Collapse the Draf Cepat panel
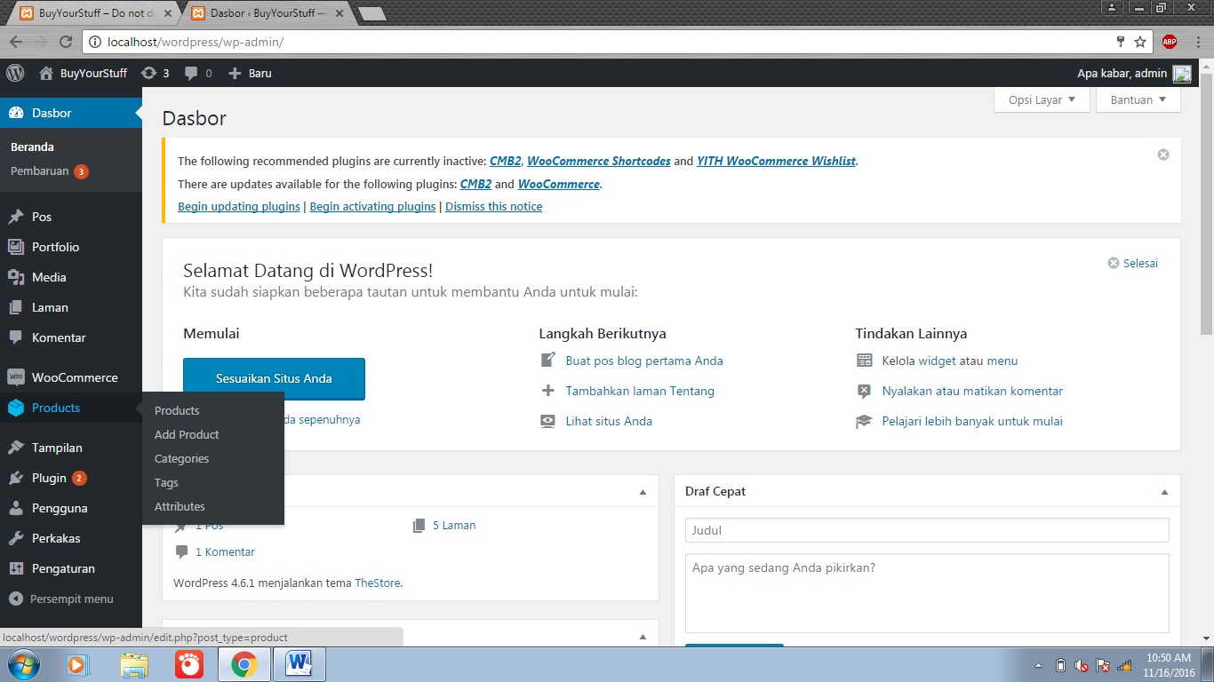This screenshot has height=682, width=1214. click(x=1164, y=491)
